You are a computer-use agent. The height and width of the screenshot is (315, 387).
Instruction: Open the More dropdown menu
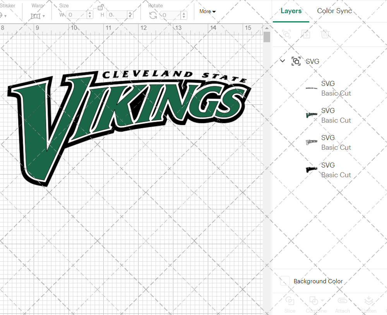coord(207,11)
